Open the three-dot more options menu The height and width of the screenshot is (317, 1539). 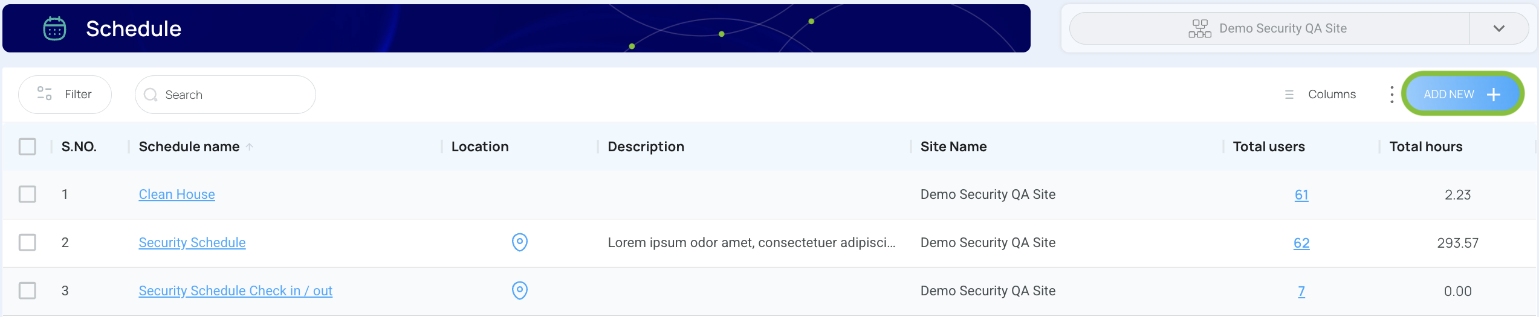pyautogui.click(x=1392, y=94)
